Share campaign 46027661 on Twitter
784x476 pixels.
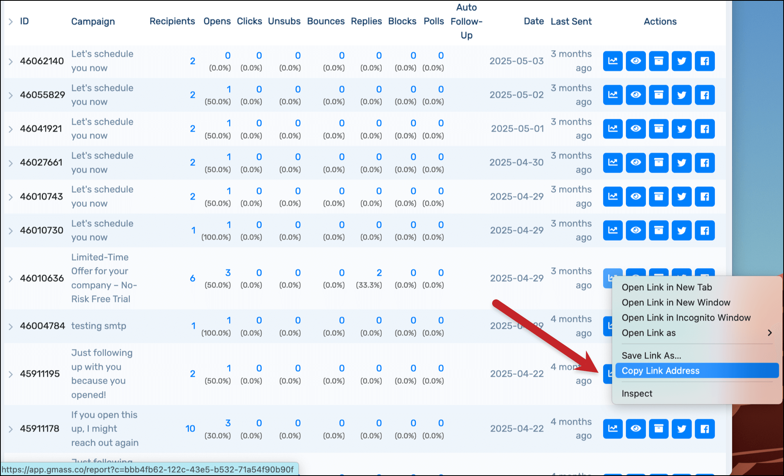point(682,163)
